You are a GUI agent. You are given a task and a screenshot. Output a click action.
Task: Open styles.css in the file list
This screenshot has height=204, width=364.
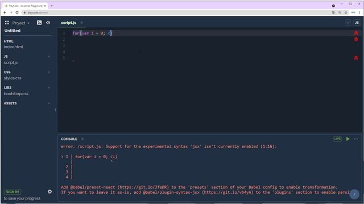[x=13, y=78]
